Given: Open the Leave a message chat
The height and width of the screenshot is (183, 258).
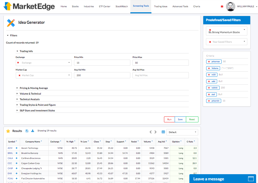Looking at the screenshot, I should (223, 179).
